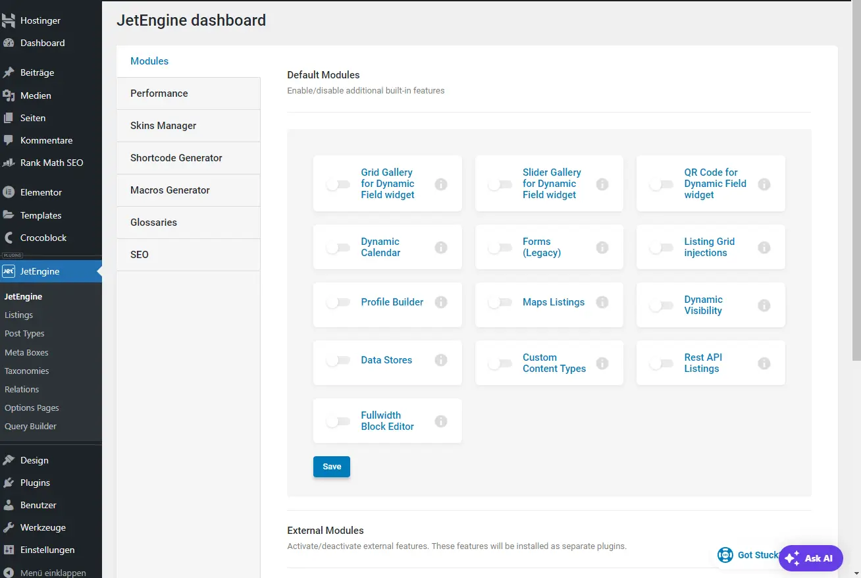The height and width of the screenshot is (578, 861).
Task: Open the Query Builder submenu item
Action: [30, 427]
